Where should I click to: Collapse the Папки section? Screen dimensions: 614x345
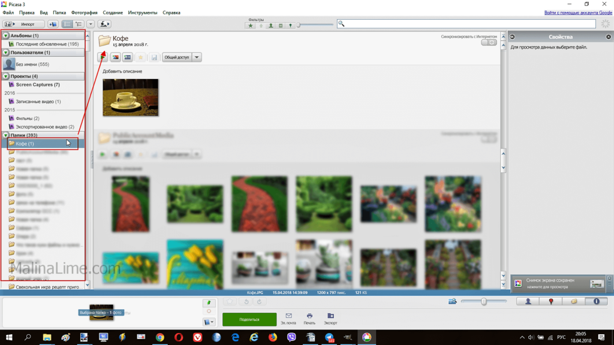(x=6, y=135)
